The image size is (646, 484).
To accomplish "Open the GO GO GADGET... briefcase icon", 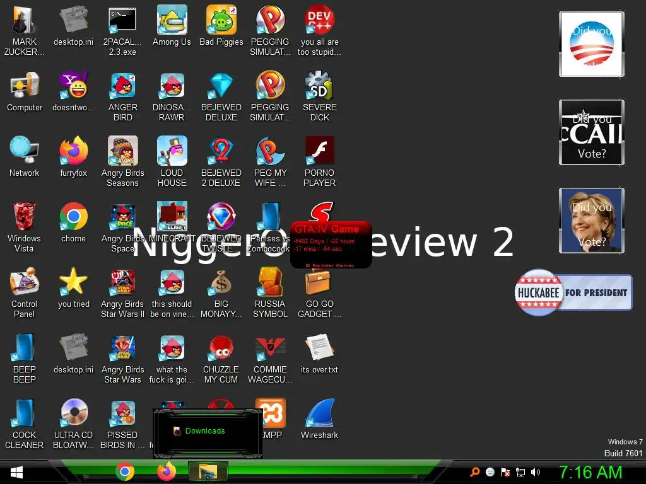I will click(319, 292).
